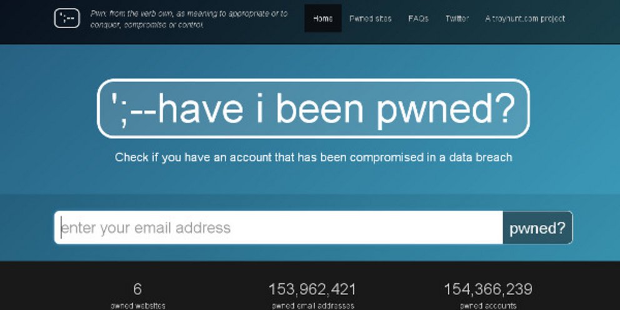Focus the 'enter your email address' field

pyautogui.click(x=278, y=227)
